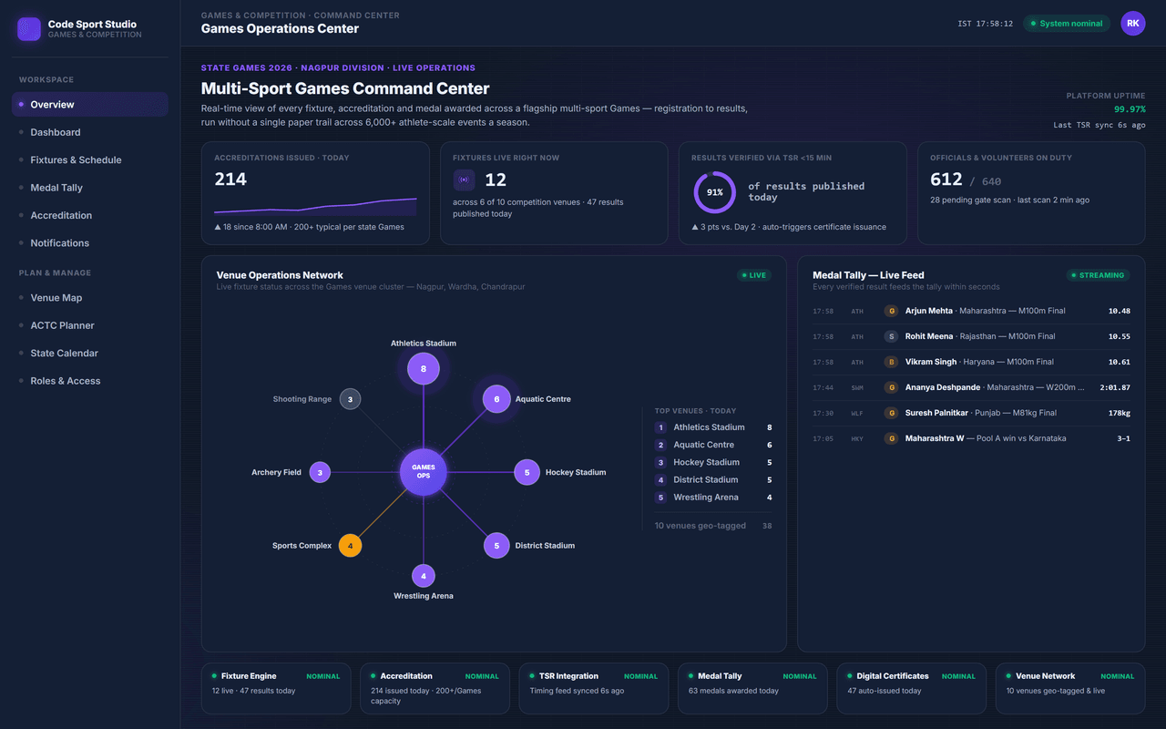Screen dimensions: 1166x729
Task: Select the Shooting Range node showing 3
Action: (x=351, y=399)
